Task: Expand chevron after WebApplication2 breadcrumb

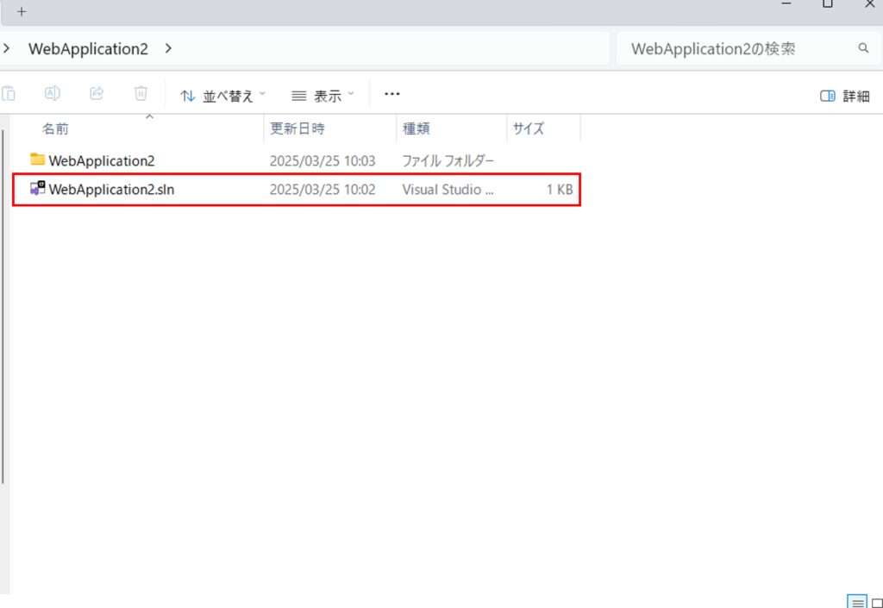Action: [x=168, y=48]
